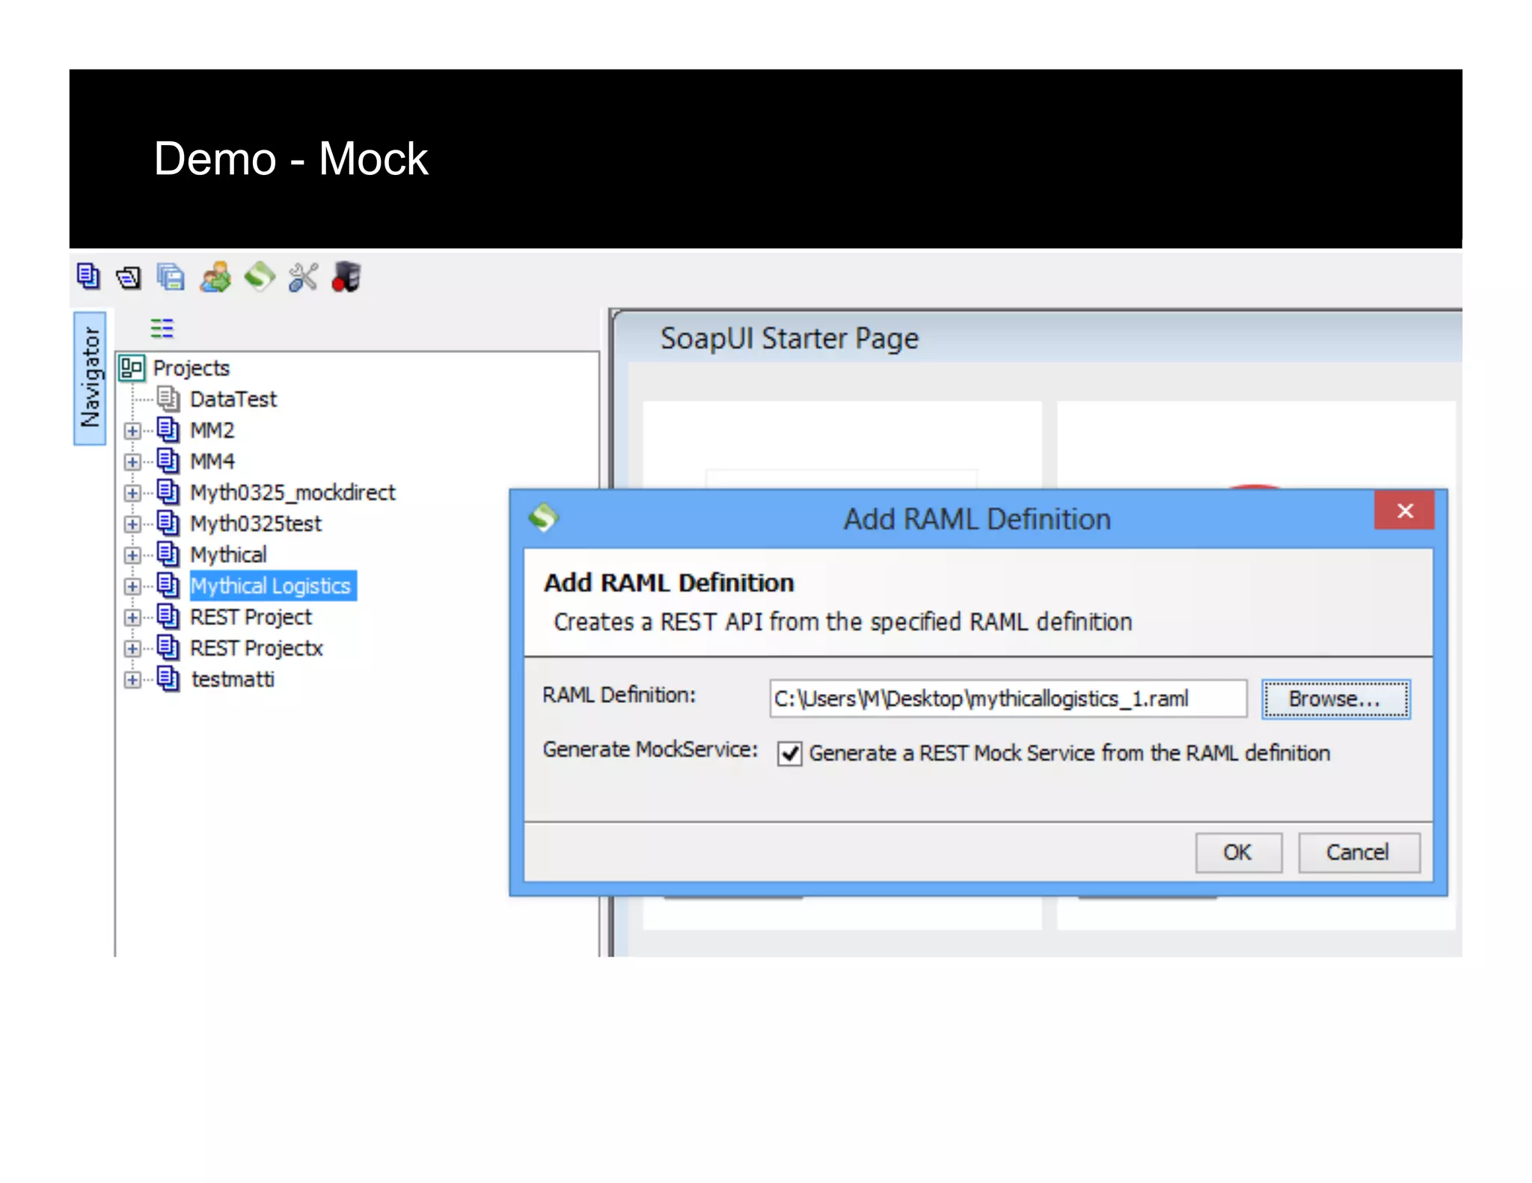
Task: Uncheck Generate a REST Mock Service checkbox
Action: (x=789, y=753)
